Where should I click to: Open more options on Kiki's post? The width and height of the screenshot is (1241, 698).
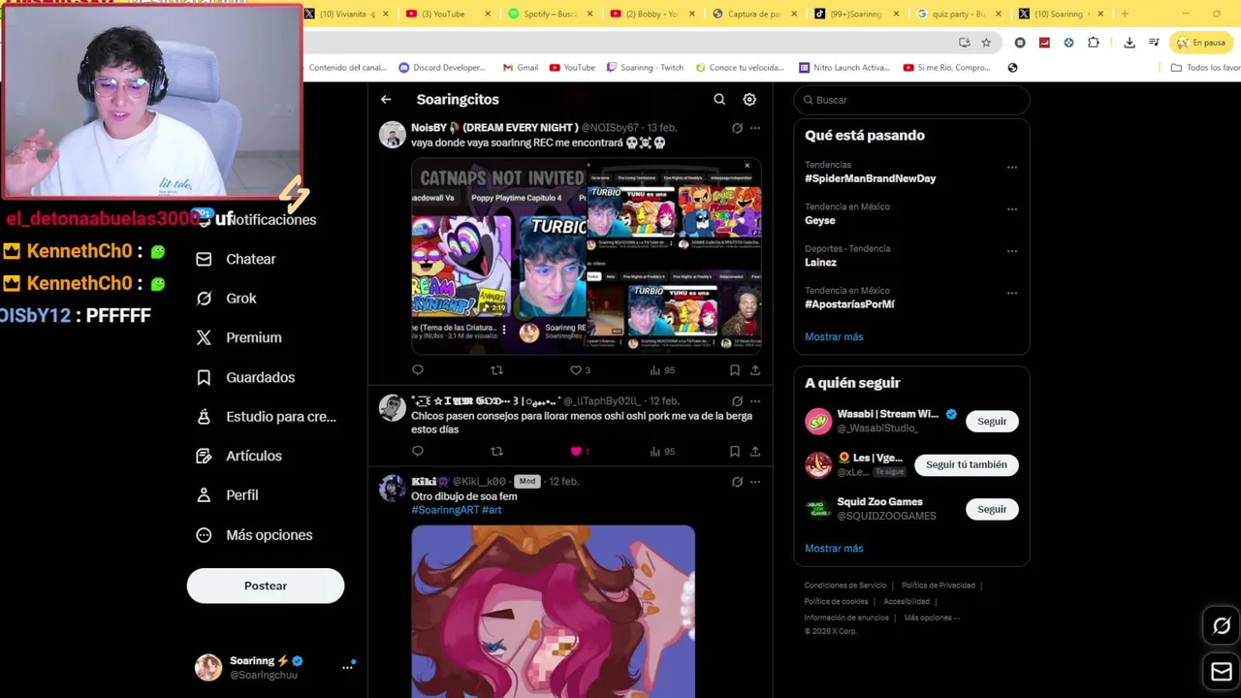click(755, 482)
